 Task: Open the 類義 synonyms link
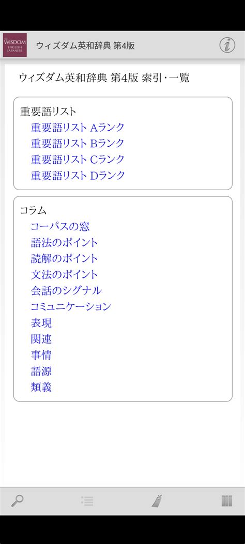[41, 387]
